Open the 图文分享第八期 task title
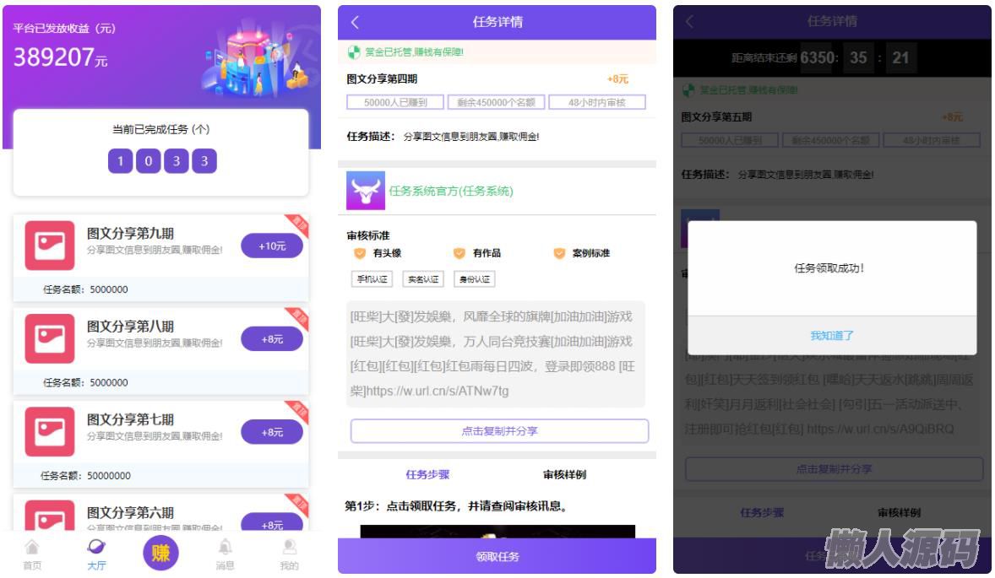Viewport: 995px width, 578px height. pyautogui.click(x=131, y=327)
